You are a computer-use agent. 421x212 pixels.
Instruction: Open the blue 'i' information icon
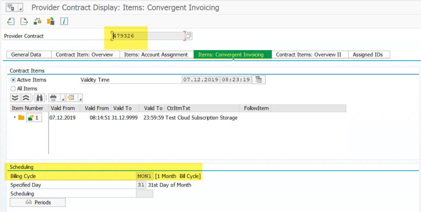tap(64, 21)
